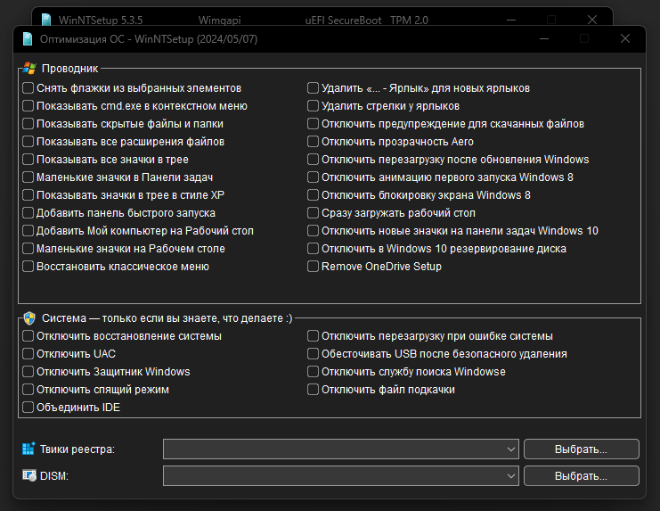Expand the DISM dropdown arrow
The width and height of the screenshot is (660, 511).
click(x=511, y=475)
